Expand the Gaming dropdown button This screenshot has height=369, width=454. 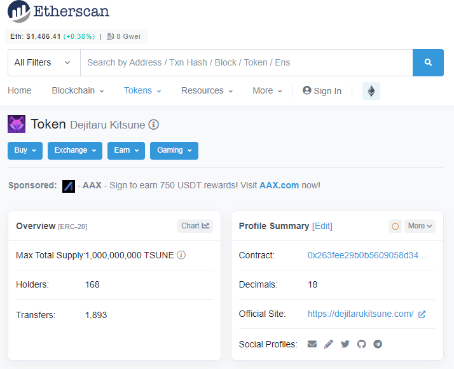pos(174,151)
